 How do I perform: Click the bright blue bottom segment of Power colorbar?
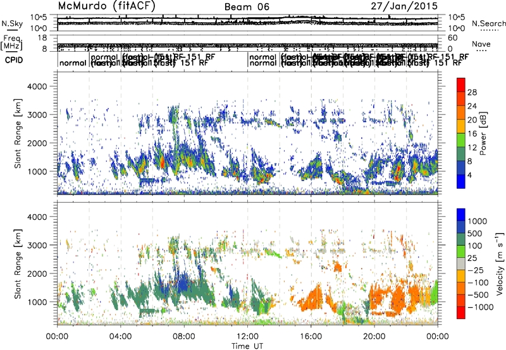[x=461, y=181]
